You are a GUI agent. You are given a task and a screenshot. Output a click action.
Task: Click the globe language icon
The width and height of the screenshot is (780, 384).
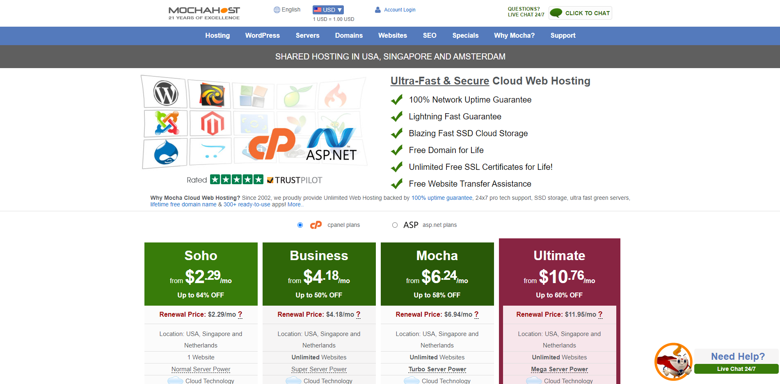point(277,10)
